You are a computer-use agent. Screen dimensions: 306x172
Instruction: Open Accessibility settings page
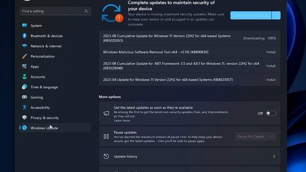tap(55, 107)
